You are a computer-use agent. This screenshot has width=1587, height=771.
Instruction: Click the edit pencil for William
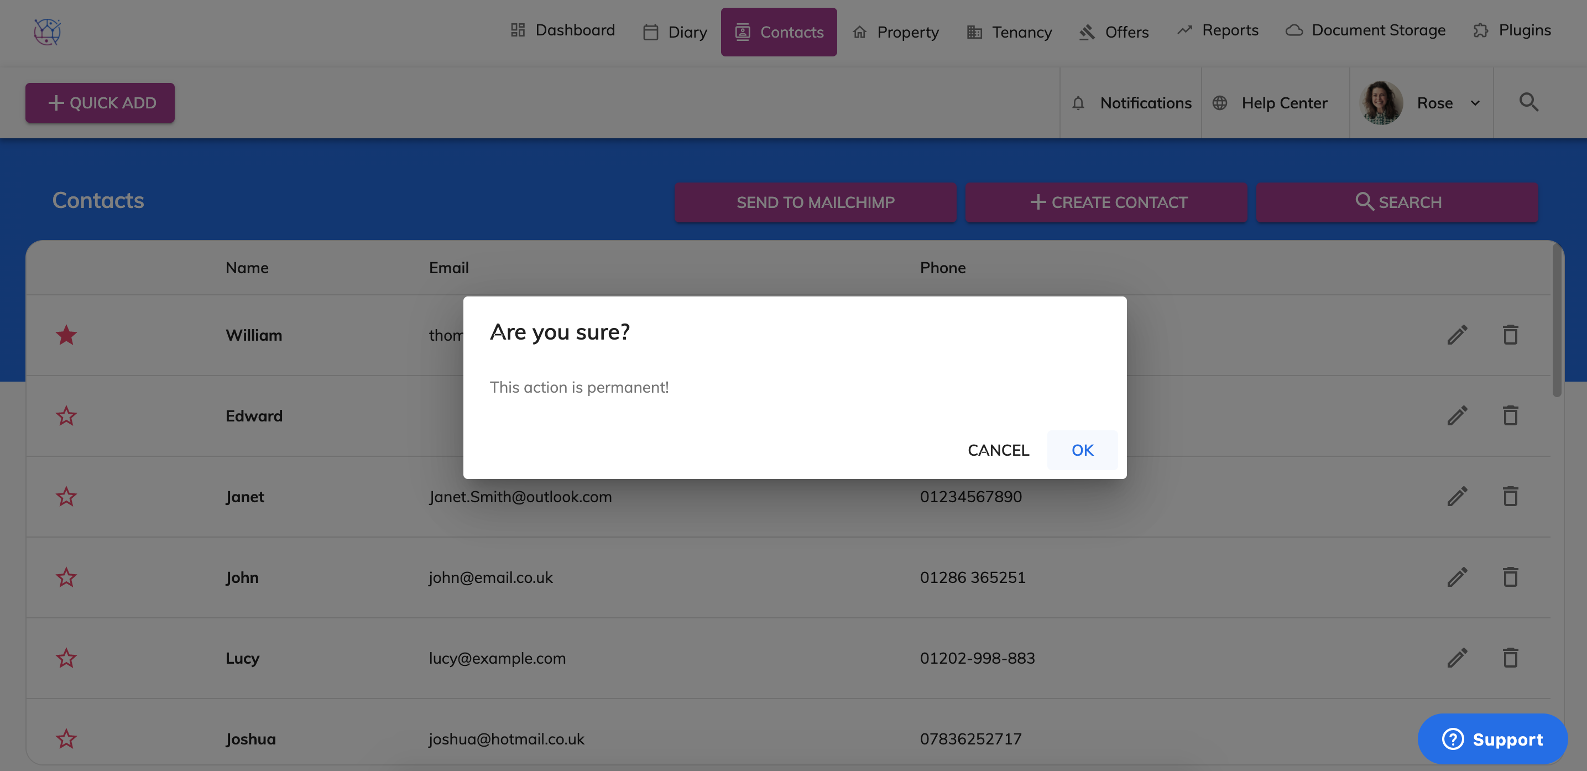click(x=1457, y=335)
